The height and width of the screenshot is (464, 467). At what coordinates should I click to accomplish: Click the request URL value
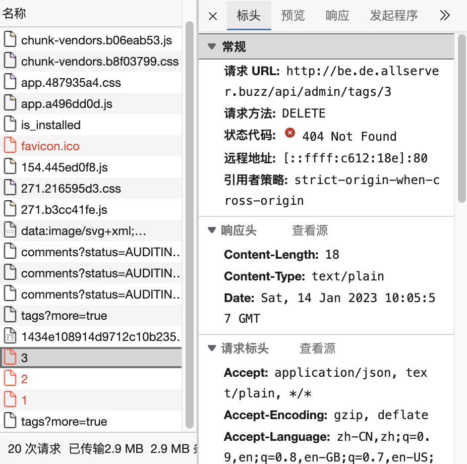click(331, 81)
